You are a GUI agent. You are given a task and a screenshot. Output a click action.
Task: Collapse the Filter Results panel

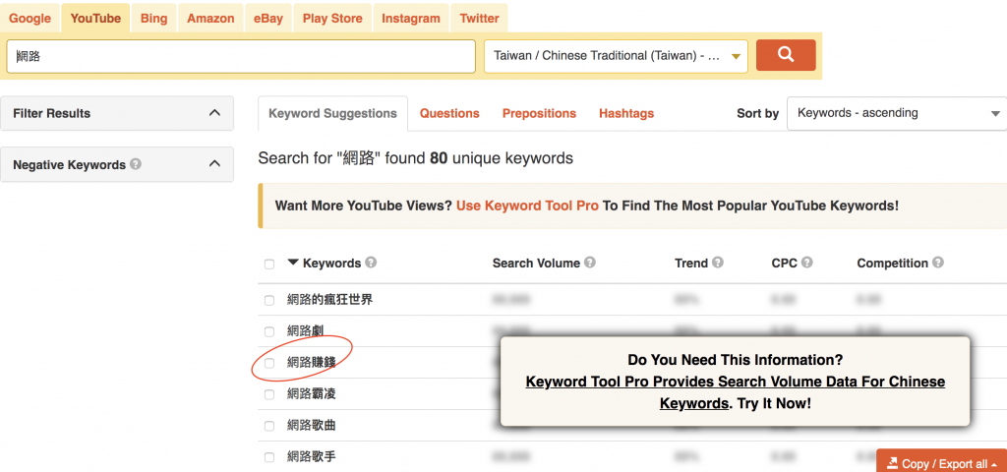(214, 113)
